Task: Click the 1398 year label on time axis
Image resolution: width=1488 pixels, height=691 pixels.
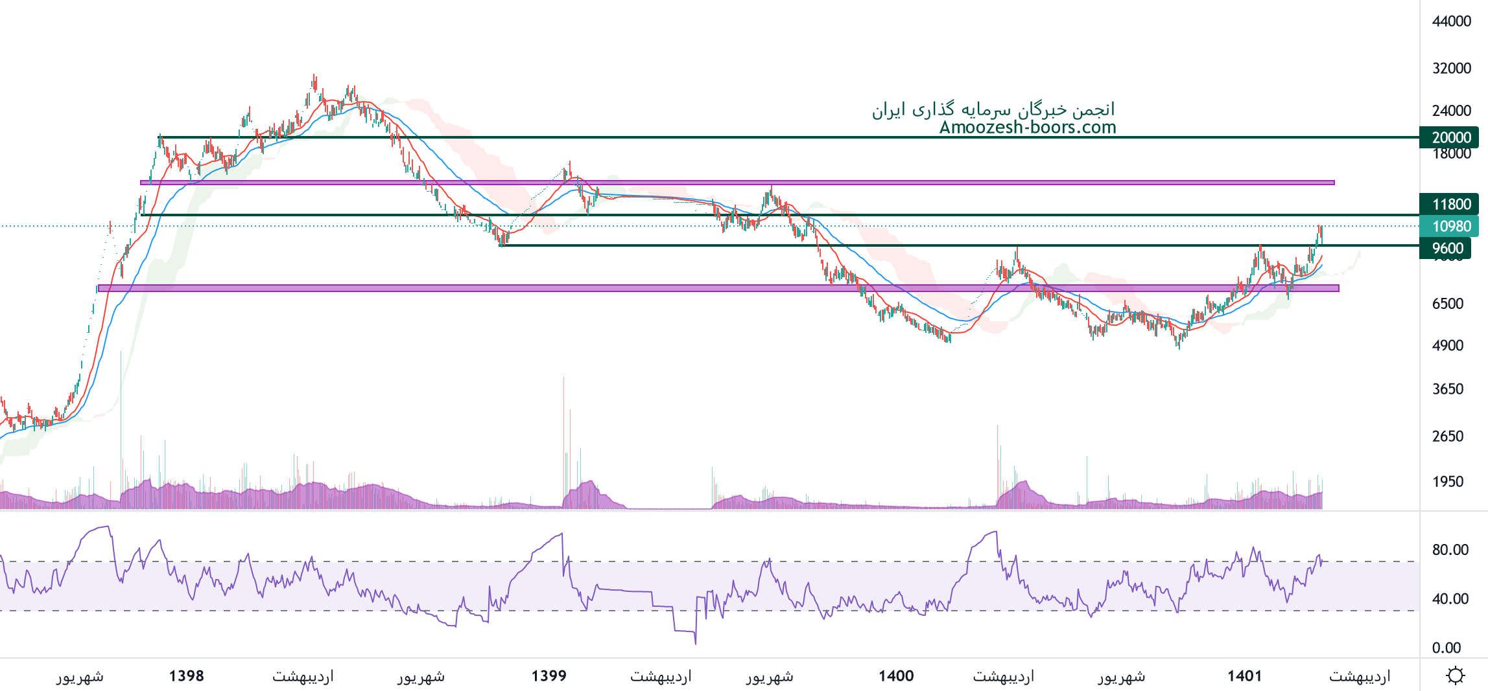Action: [x=186, y=676]
